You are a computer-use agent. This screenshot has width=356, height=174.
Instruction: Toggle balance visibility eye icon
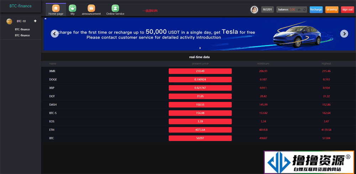[299, 10]
